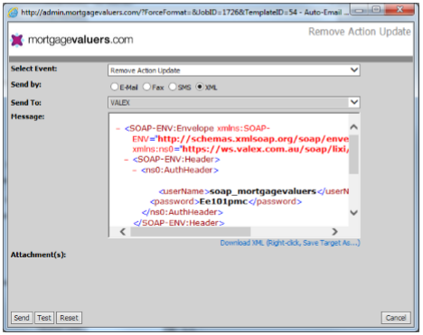Click the closing /SOAP-ENV:Header tag
The image size is (423, 335).
(x=179, y=223)
